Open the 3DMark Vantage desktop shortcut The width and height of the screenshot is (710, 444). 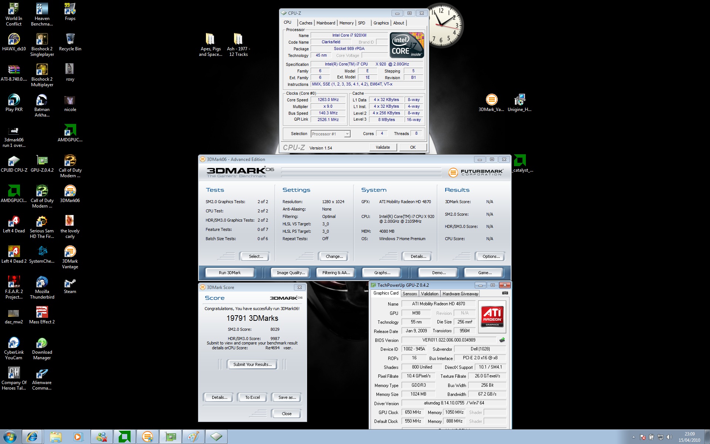click(x=70, y=252)
